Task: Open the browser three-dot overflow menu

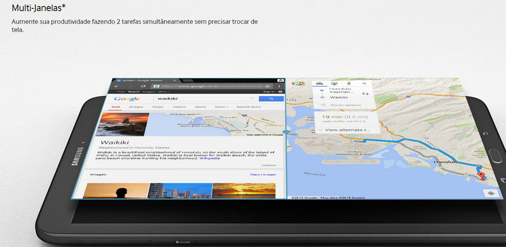Action: click(279, 86)
